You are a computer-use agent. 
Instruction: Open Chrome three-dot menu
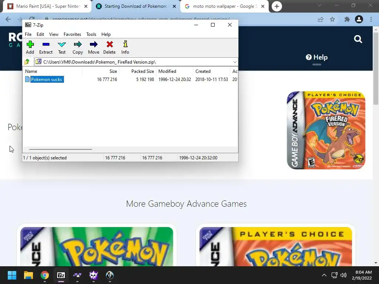pyautogui.click(x=371, y=19)
